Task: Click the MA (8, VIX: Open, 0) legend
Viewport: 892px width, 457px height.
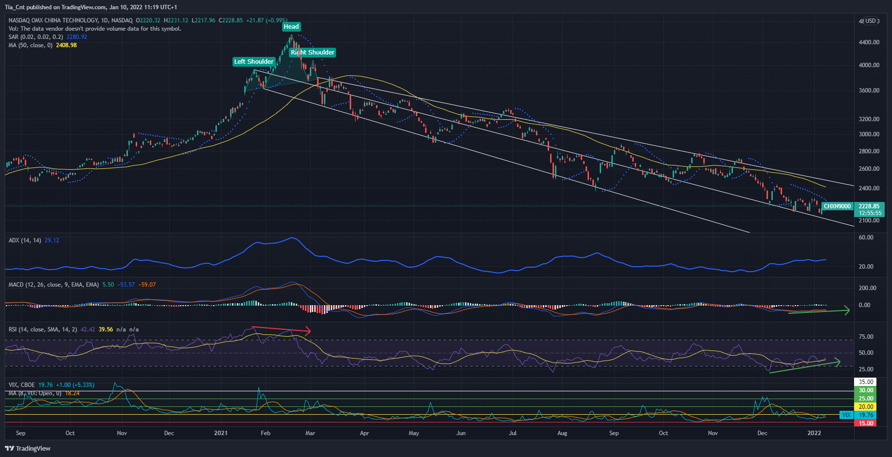Action: pyautogui.click(x=35, y=393)
